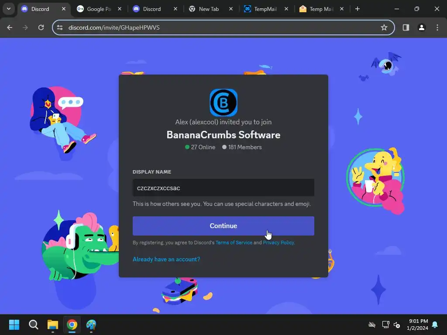Viewport: 447px width, 335px height.
Task: Close the New Tab tab
Action: pyautogui.click(x=231, y=9)
